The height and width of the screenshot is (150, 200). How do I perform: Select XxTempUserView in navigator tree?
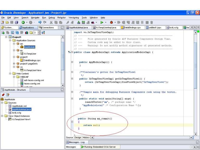coord(33,70)
